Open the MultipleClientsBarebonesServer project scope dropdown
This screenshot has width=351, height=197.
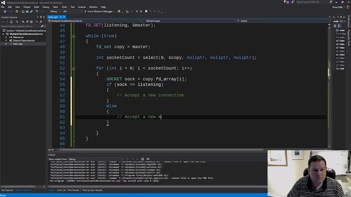tap(95, 21)
